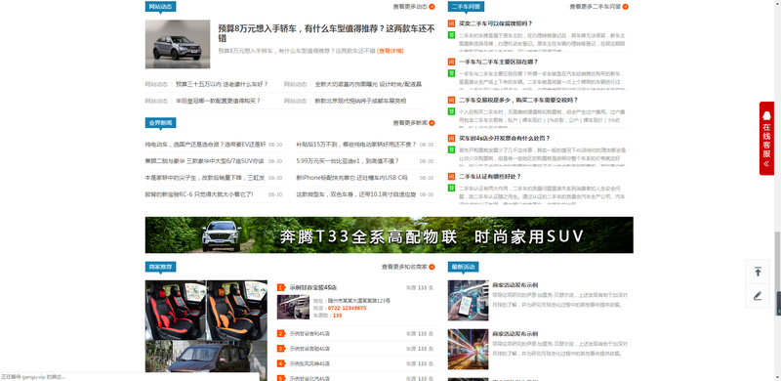Open the 查看详情 link in featured article

click(x=390, y=51)
